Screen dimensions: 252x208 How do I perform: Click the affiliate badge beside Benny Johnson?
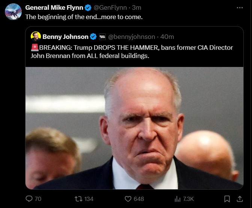pyautogui.click(x=102, y=37)
